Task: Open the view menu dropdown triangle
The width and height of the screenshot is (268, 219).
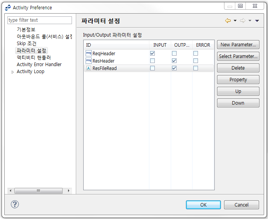Action: pyautogui.click(x=257, y=21)
